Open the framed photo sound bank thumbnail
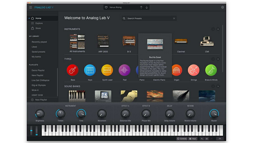This screenshot has height=143, width=253. [103, 96]
